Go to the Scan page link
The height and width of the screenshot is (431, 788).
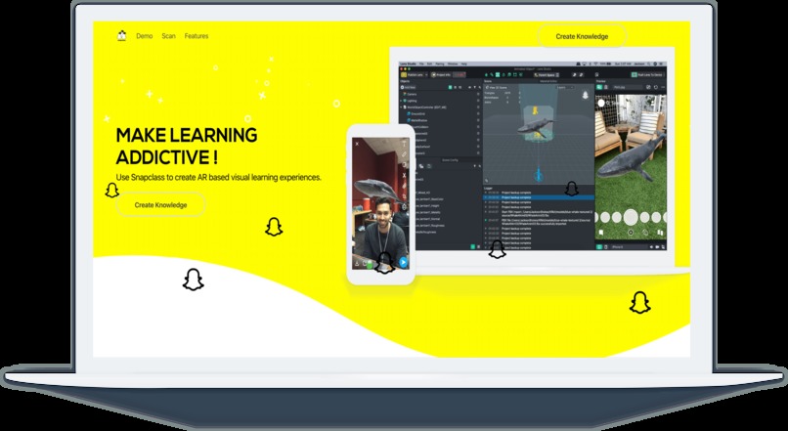[169, 36]
